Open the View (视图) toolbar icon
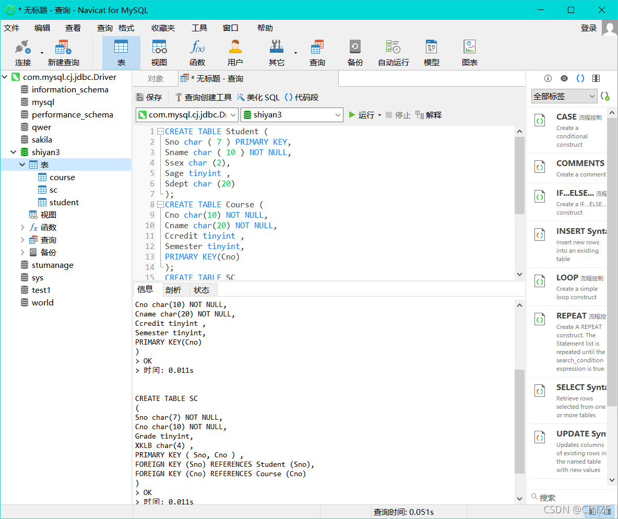 159,52
